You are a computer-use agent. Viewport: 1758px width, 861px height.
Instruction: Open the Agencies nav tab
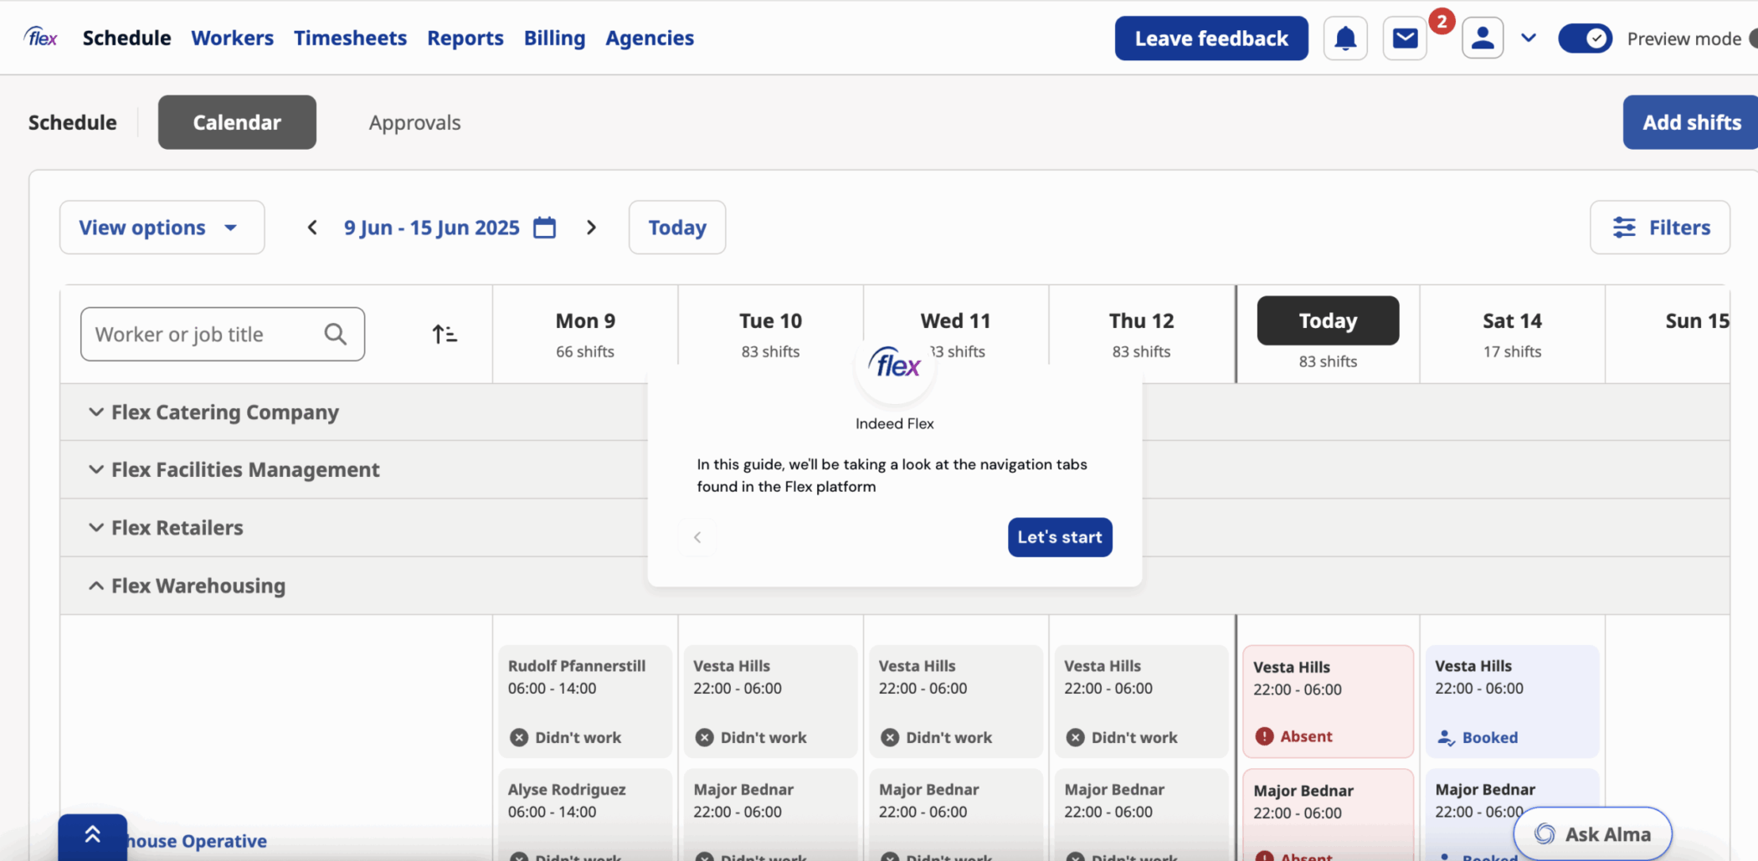650,38
